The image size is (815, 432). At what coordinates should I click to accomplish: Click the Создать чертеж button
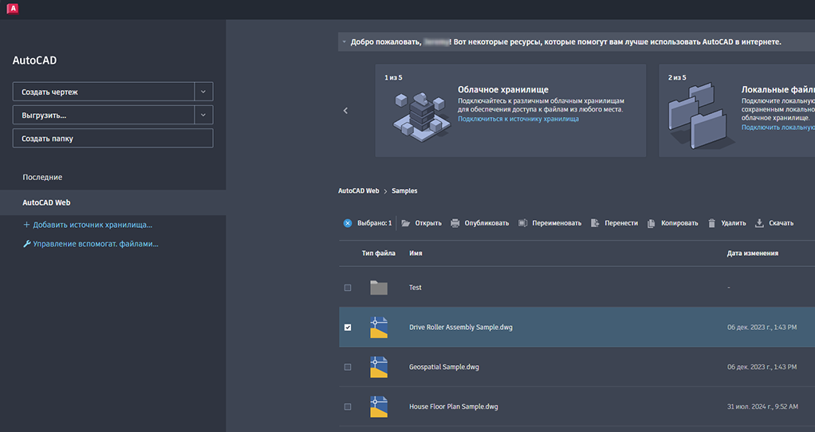pyautogui.click(x=104, y=92)
